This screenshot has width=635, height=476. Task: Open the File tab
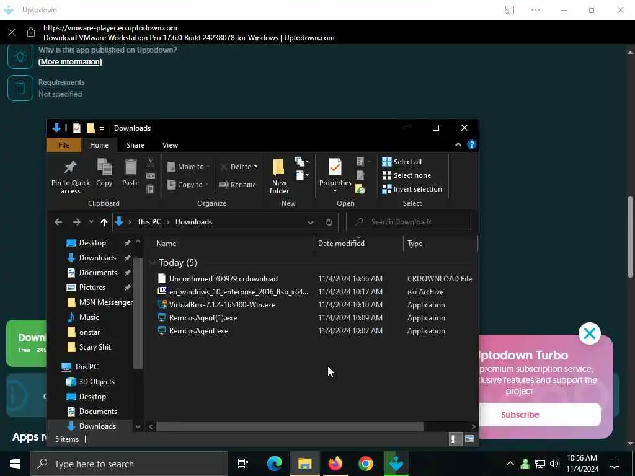[x=64, y=145]
